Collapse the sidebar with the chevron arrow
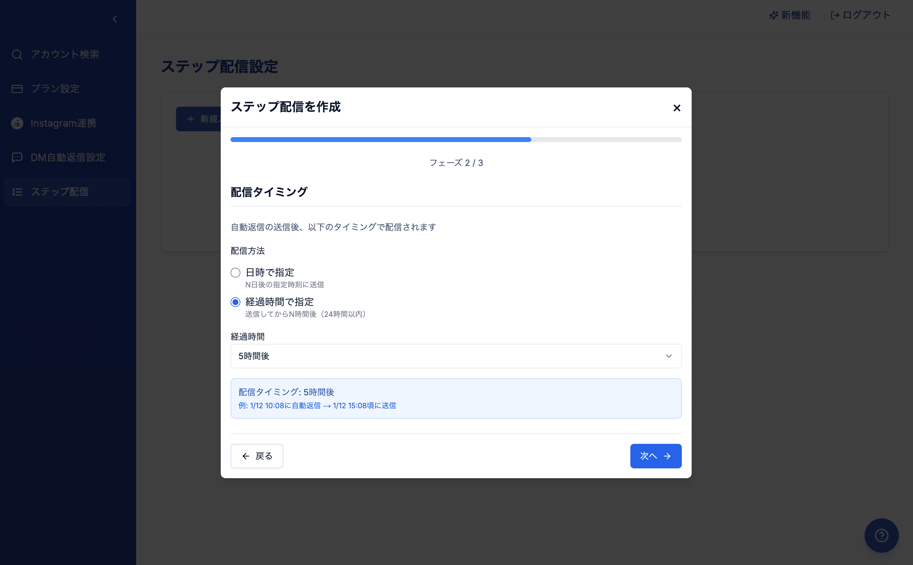The width and height of the screenshot is (913, 565). pos(115,19)
